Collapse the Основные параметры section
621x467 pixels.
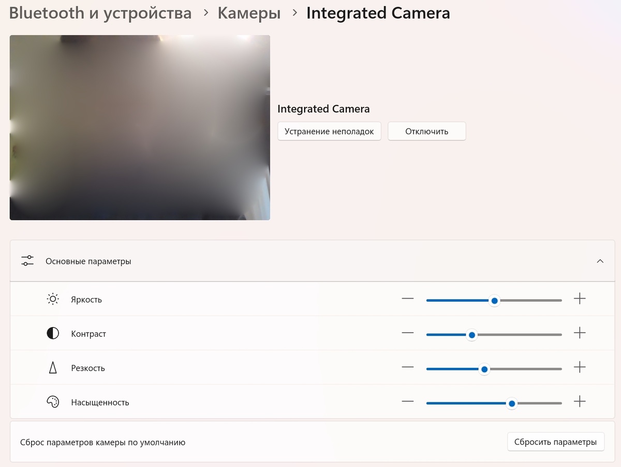(600, 261)
